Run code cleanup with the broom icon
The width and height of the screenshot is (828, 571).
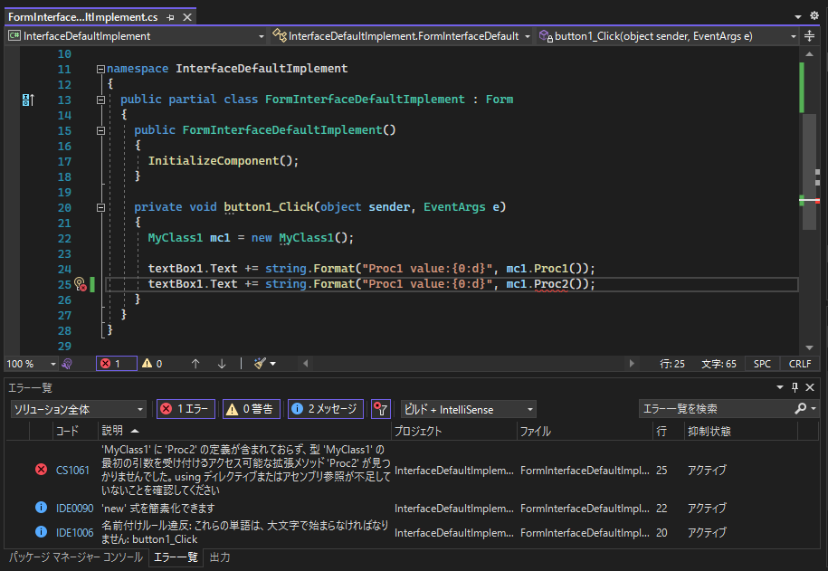(x=260, y=364)
